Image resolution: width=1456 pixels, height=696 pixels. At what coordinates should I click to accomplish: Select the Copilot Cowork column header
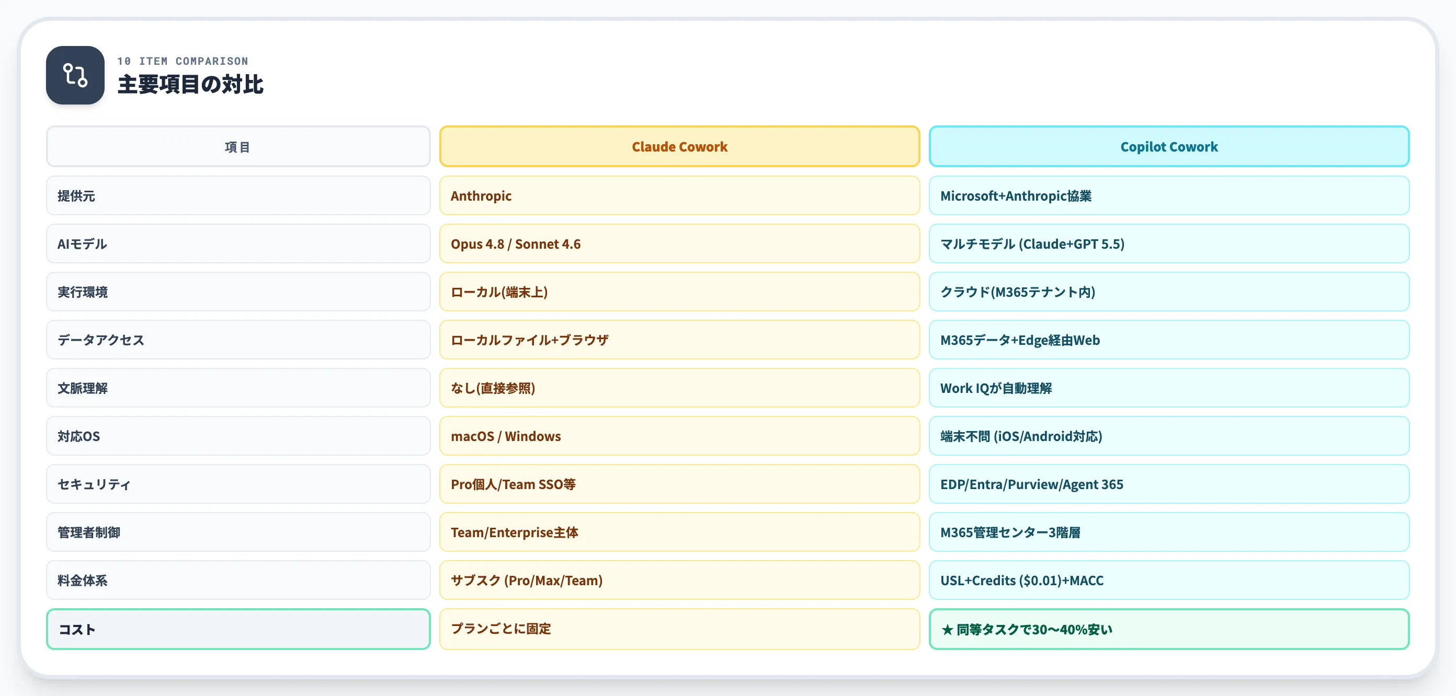(x=1169, y=147)
